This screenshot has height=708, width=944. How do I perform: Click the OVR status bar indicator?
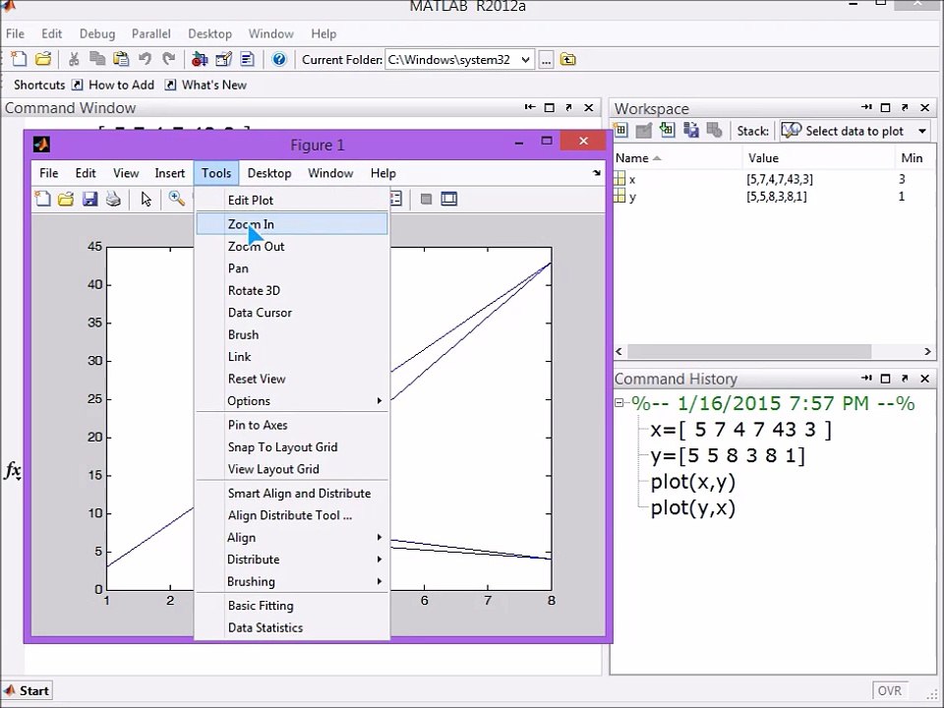tap(890, 691)
